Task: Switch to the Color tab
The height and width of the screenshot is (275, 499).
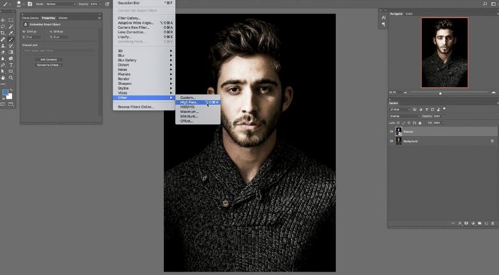Action: (x=409, y=13)
